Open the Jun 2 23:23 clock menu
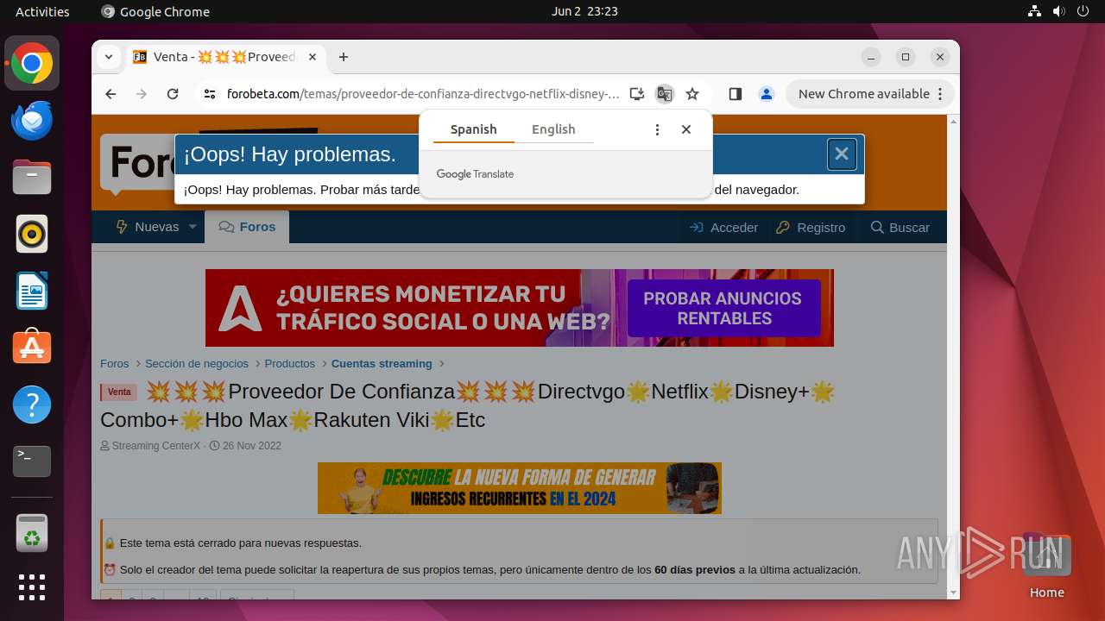Screen dimensions: 1105x621 584,11
